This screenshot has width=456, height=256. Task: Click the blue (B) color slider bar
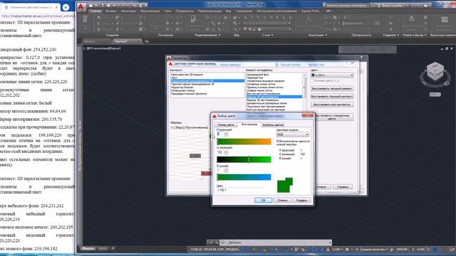pos(244,177)
